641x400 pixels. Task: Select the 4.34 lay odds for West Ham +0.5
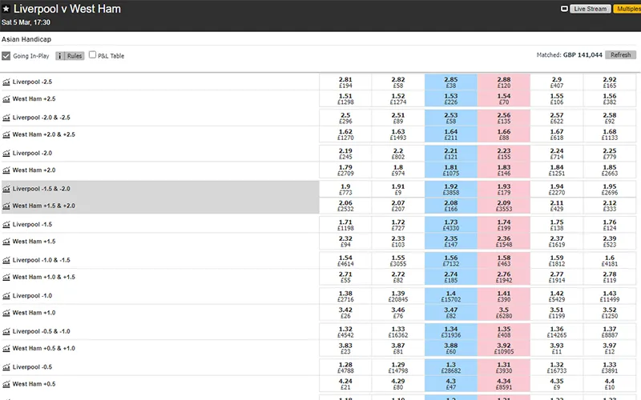click(504, 384)
